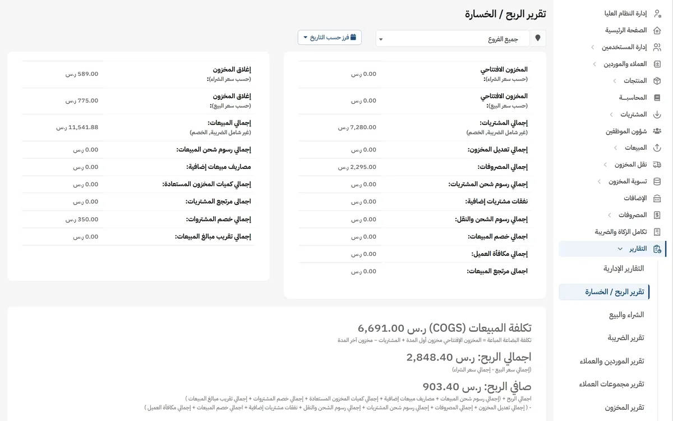
Task: Click the 7,280.00 إجمالي المشتريات value
Action: coord(357,127)
